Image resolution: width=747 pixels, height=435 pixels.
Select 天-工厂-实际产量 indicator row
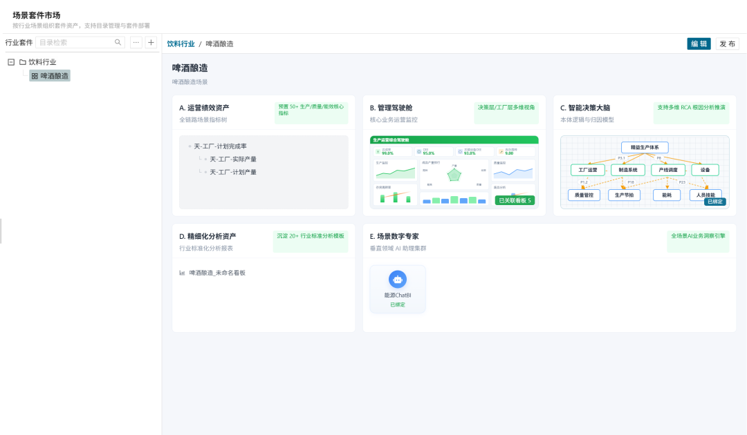pos(233,159)
